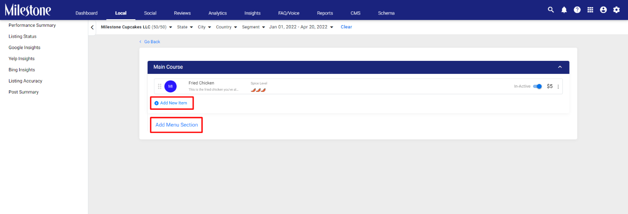Open the help question mark icon
The width and height of the screenshot is (628, 214).
pyautogui.click(x=577, y=10)
